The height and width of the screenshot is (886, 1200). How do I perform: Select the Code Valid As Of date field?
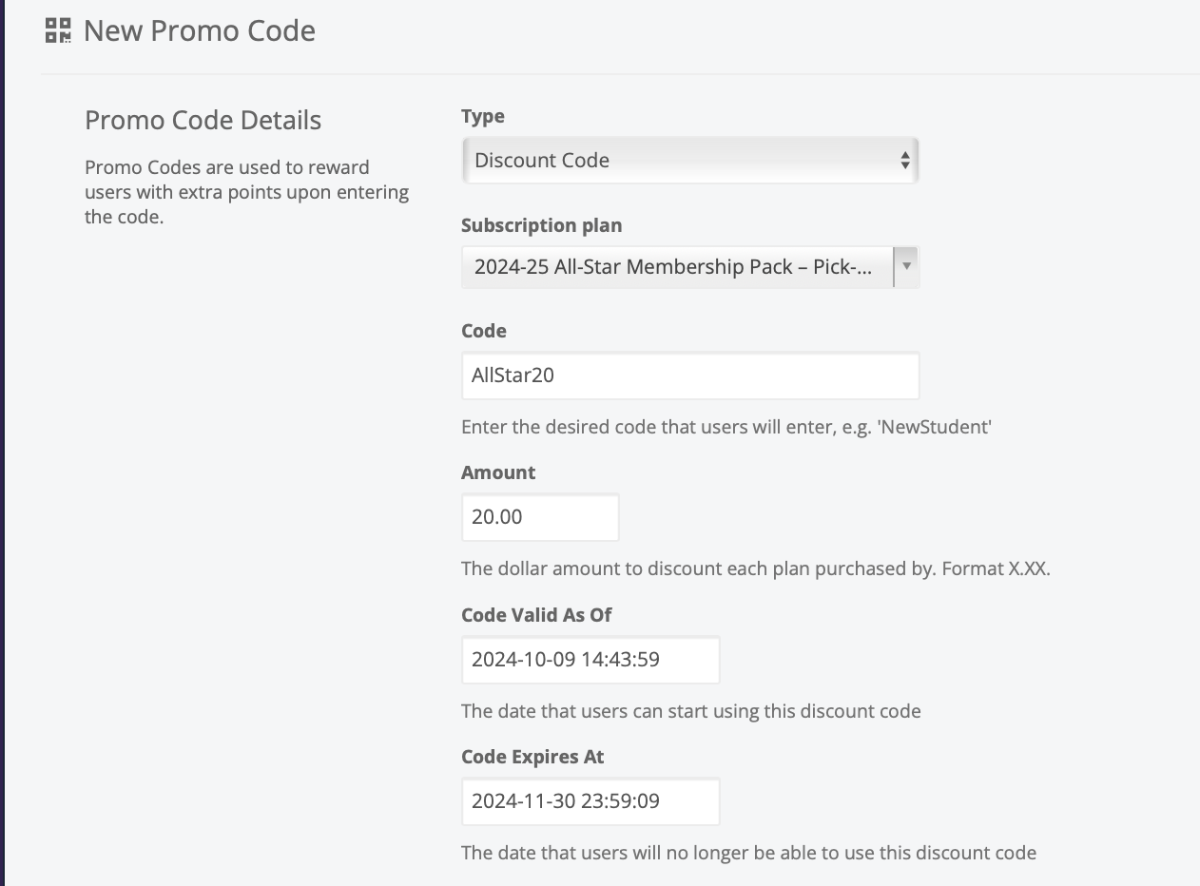[590, 660]
